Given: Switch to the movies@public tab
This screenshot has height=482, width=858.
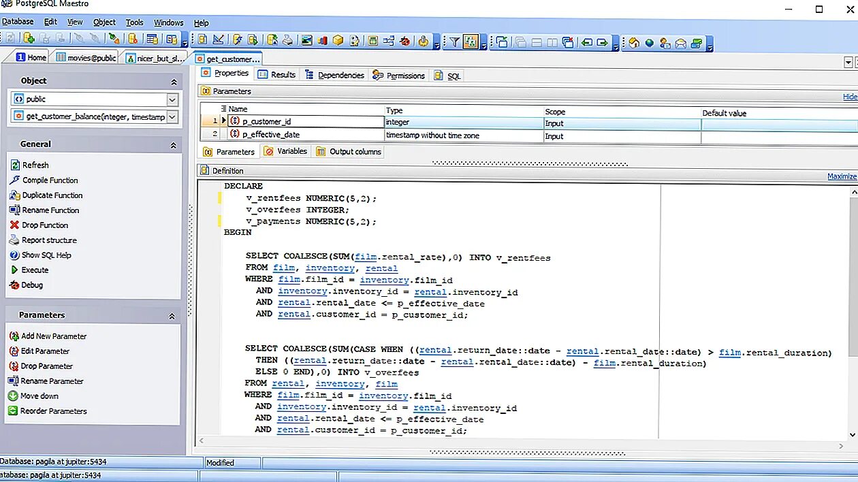Looking at the screenshot, I should (85, 58).
